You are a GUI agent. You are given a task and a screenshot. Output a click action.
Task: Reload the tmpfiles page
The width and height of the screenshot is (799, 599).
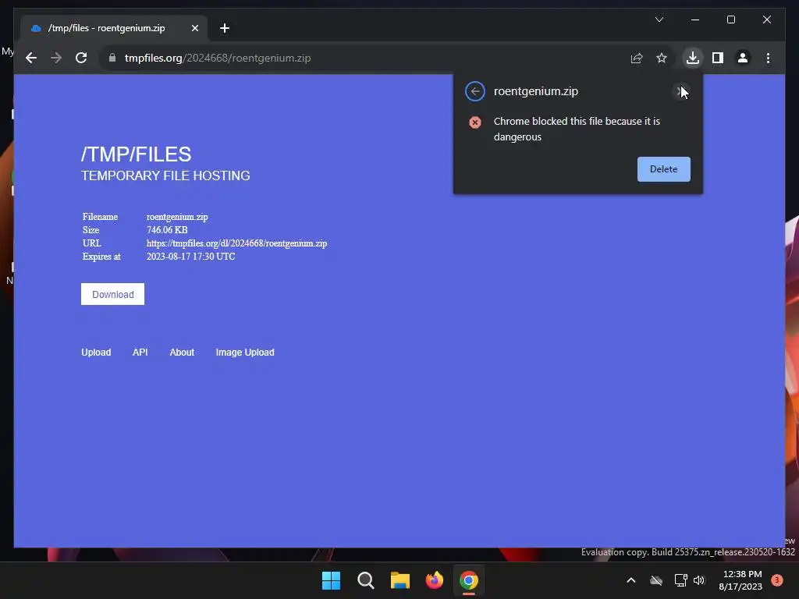(x=81, y=58)
